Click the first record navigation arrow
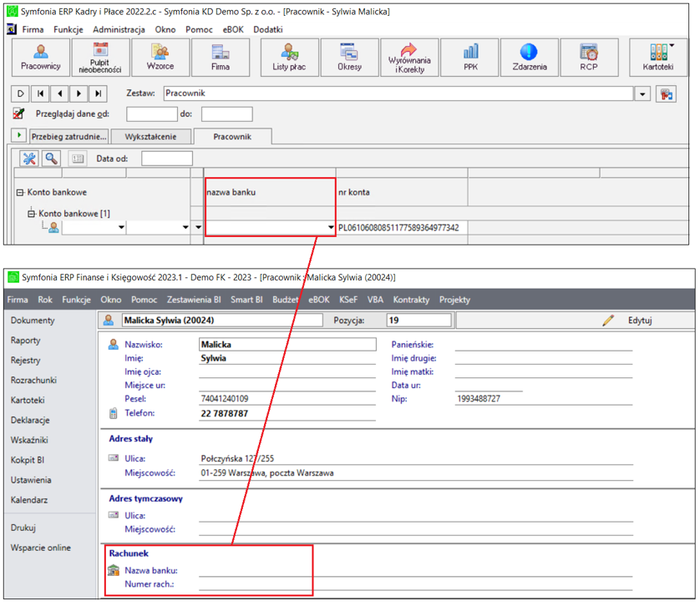This screenshot has height=606, width=700. click(x=40, y=93)
